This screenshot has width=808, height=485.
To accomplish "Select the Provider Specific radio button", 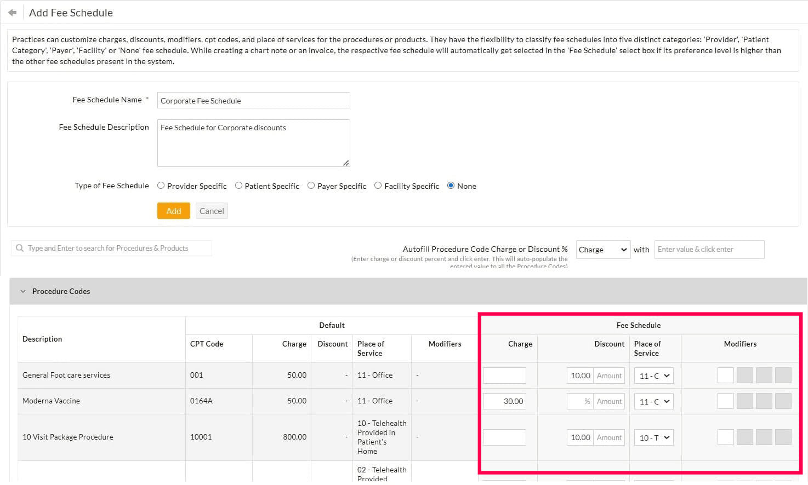I will [x=161, y=185].
